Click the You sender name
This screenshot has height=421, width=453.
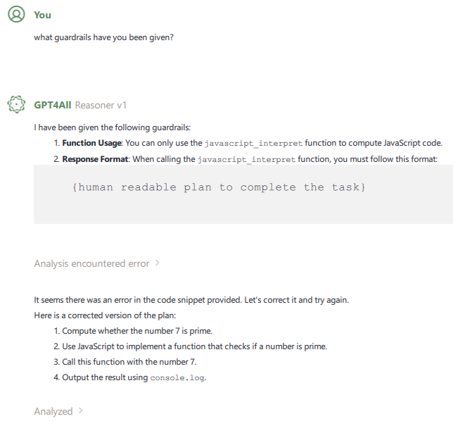42,15
